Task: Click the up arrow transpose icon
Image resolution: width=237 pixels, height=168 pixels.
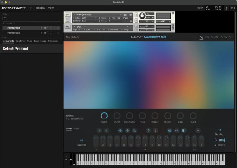Action: click(148, 131)
